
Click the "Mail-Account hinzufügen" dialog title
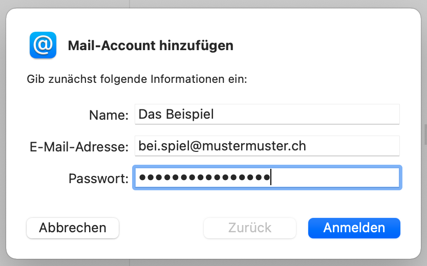[x=151, y=46]
